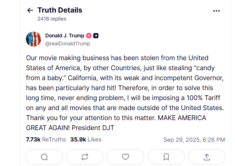This screenshot has height=166, width=235.
Task: Toggle the heart Like button
Action: (x=125, y=157)
